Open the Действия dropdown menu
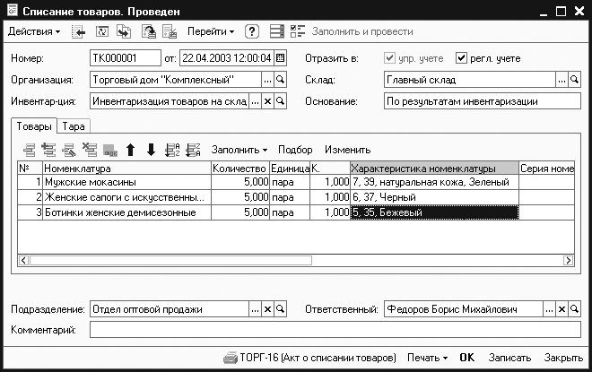 tap(34, 31)
